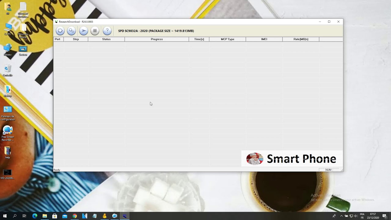This screenshot has width=391, height=220.
Task: Open taskbar Search magnifier
Action: click(15, 216)
